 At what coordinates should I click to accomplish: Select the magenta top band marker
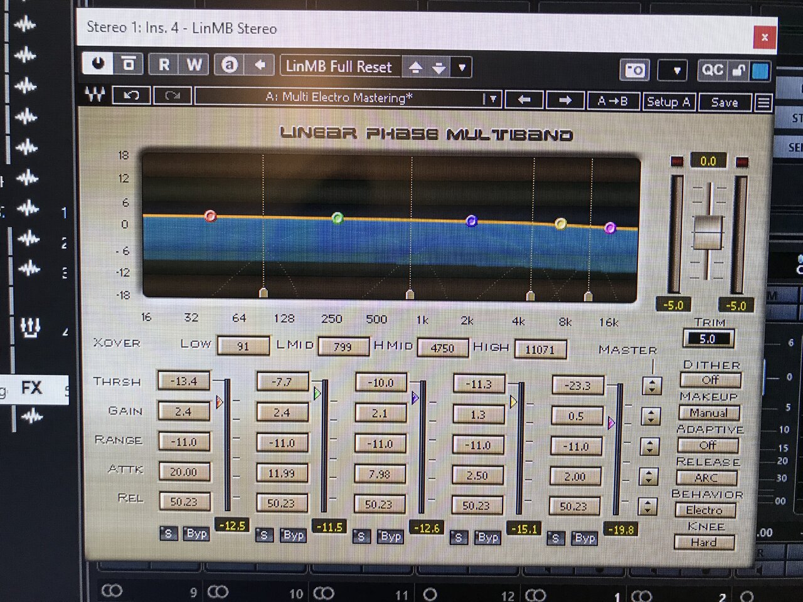(x=610, y=228)
